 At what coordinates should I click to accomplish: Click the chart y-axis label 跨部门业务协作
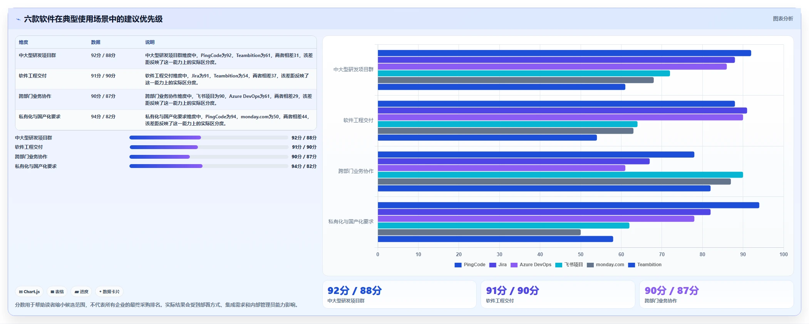tap(356, 171)
